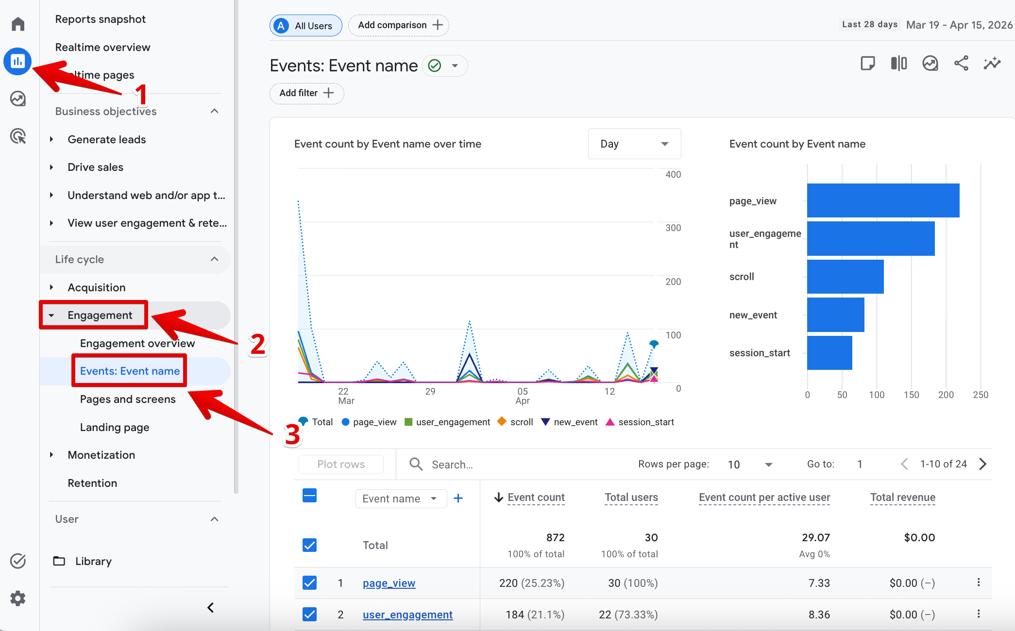Open Admin settings gear icon
The height and width of the screenshot is (631, 1015).
tap(18, 598)
